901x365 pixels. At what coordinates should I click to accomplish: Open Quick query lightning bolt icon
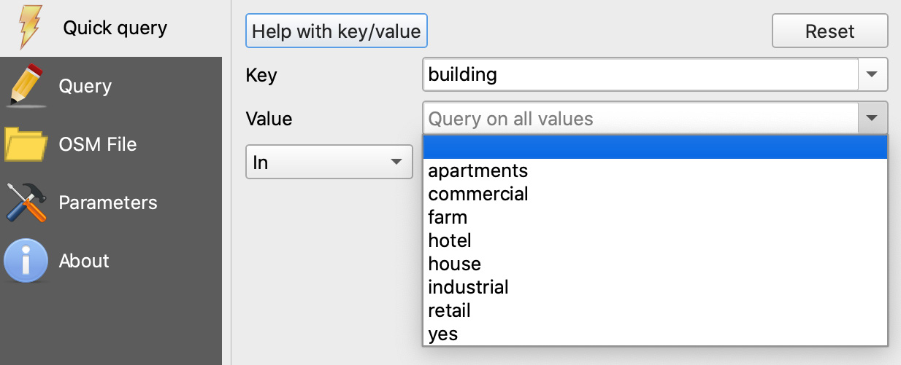point(28,28)
